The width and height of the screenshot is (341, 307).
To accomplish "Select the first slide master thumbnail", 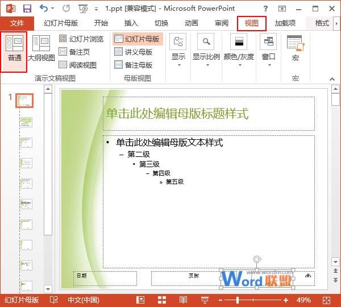I will [24, 101].
